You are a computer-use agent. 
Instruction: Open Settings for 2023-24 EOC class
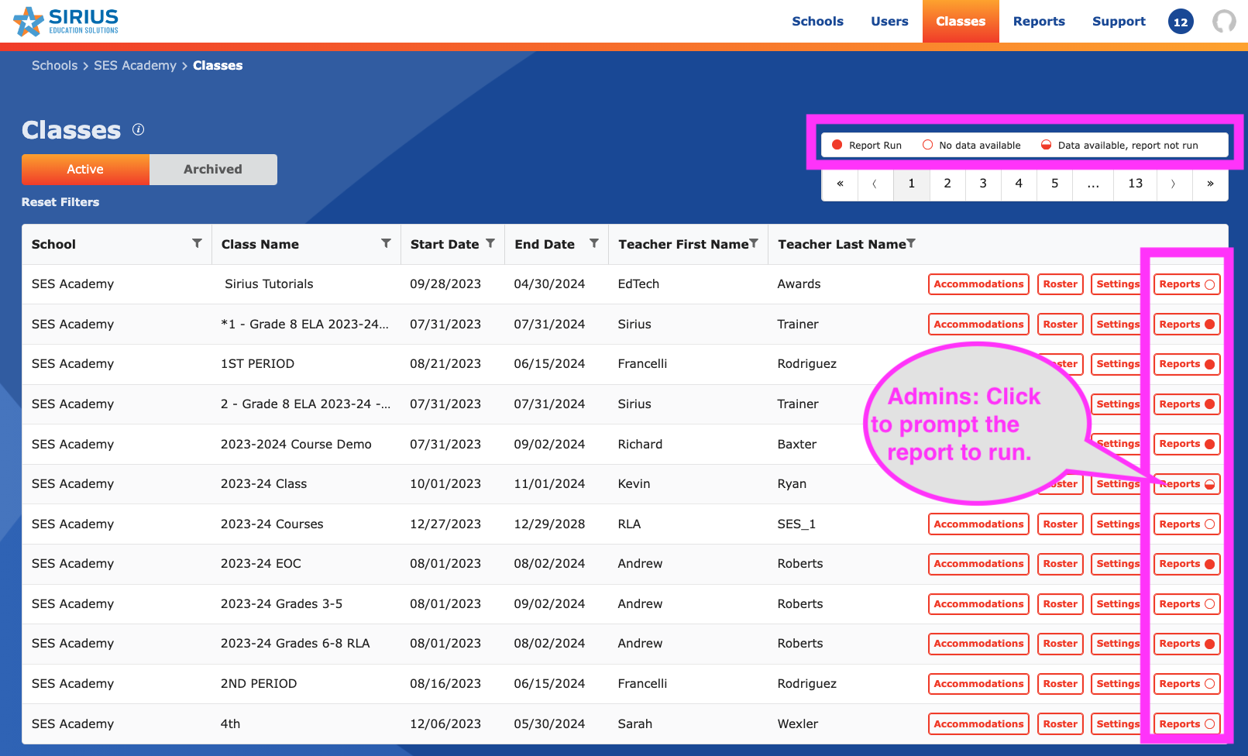tap(1117, 564)
